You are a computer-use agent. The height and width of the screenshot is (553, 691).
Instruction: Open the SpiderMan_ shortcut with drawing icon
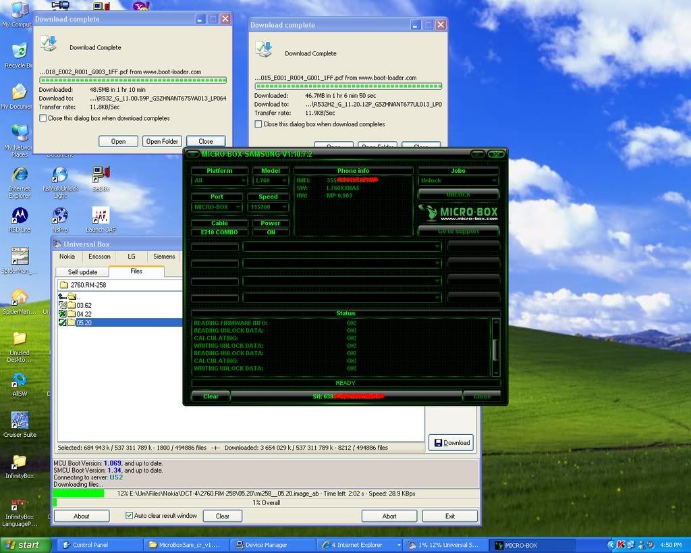click(20, 260)
